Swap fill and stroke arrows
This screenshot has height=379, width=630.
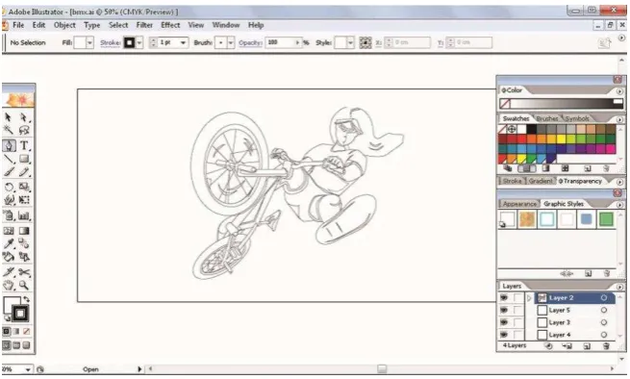point(27,299)
